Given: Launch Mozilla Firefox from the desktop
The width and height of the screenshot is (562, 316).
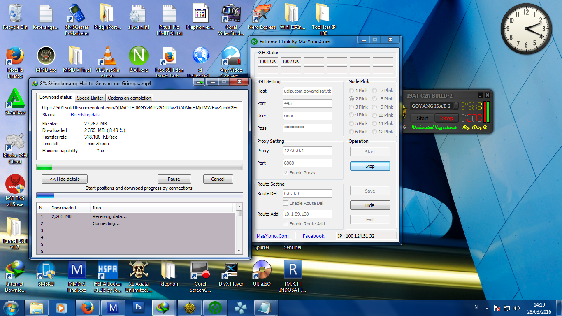Looking at the screenshot, I should pyautogui.click(x=15, y=63).
